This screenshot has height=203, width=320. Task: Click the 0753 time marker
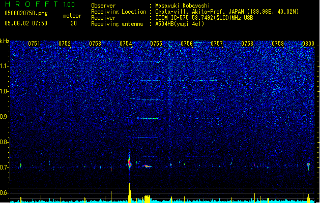click(x=95, y=44)
